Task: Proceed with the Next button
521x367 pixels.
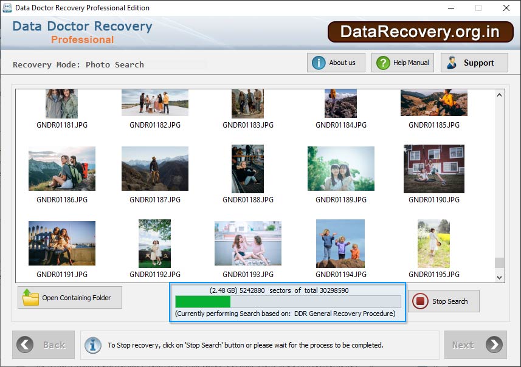Action: (x=475, y=345)
